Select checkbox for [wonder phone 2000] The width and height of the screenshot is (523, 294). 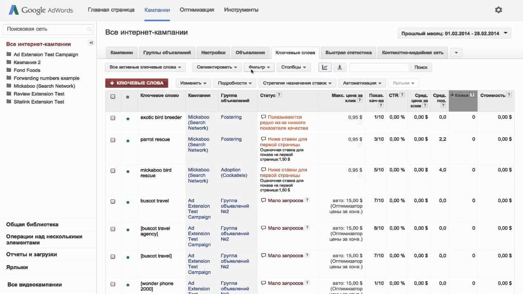pos(113,284)
